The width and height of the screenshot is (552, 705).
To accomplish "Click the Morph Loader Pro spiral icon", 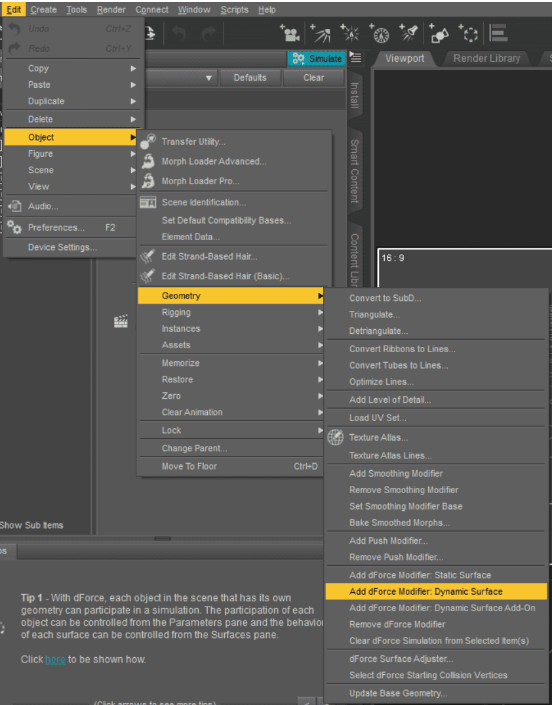I will (148, 180).
